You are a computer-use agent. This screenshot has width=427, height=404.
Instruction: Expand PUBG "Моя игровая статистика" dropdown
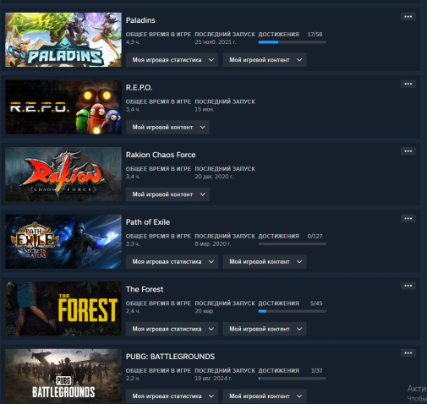172,396
